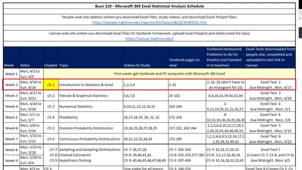Click the '171-216' pages cell

click(187, 117)
